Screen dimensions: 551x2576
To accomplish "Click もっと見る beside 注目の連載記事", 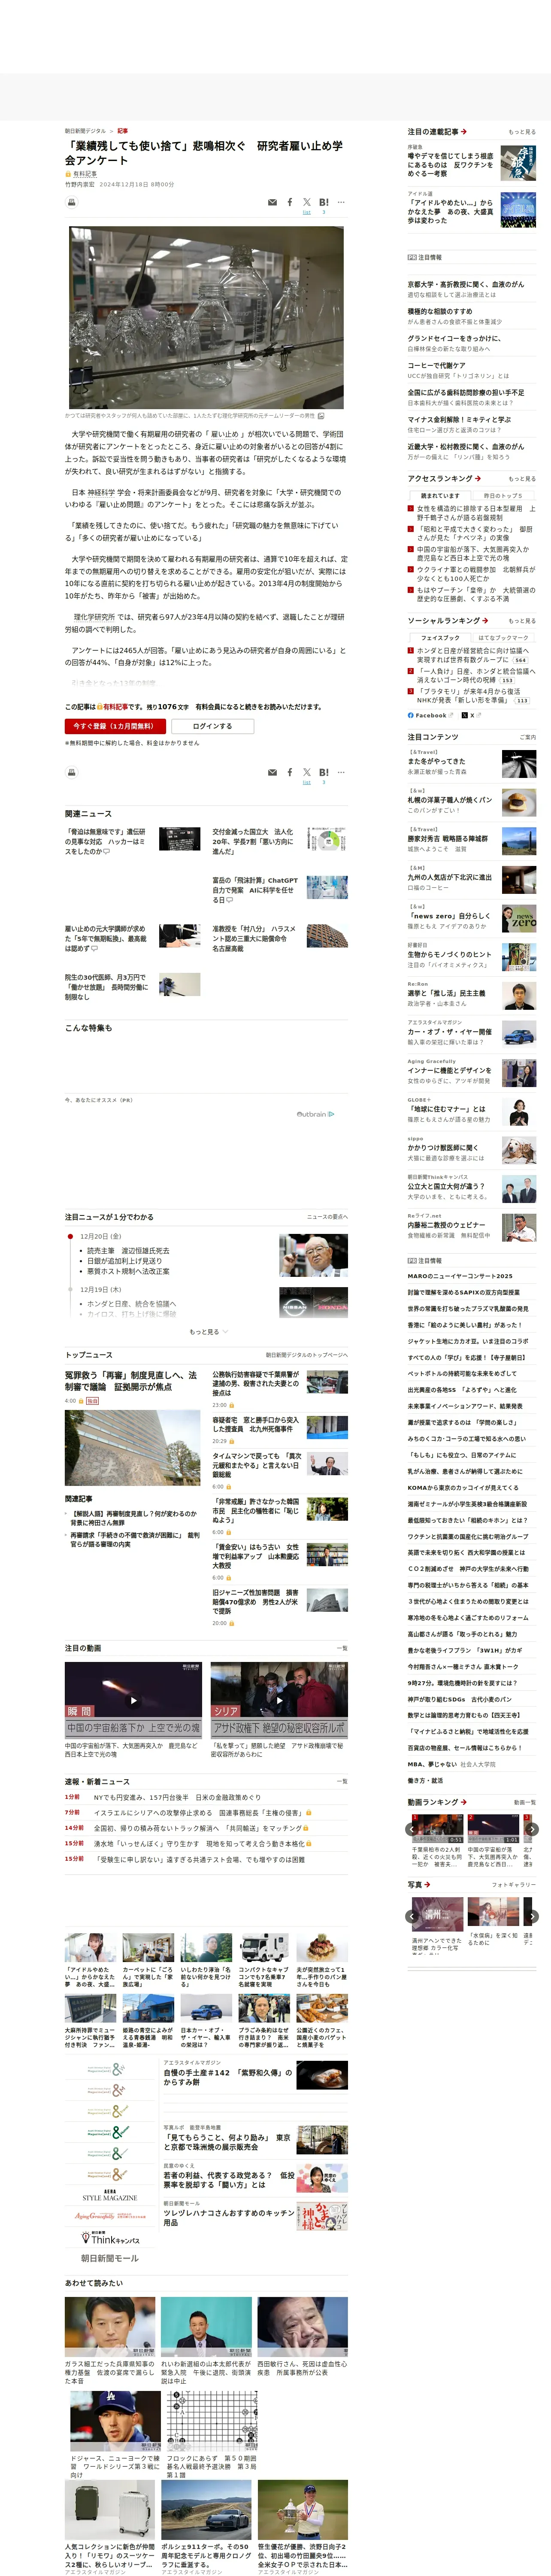I will coord(521,132).
